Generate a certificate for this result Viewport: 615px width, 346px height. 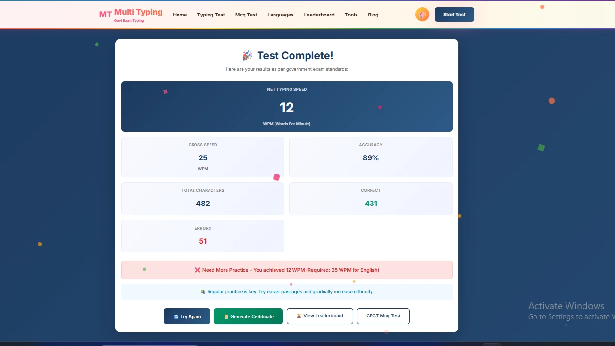248,316
